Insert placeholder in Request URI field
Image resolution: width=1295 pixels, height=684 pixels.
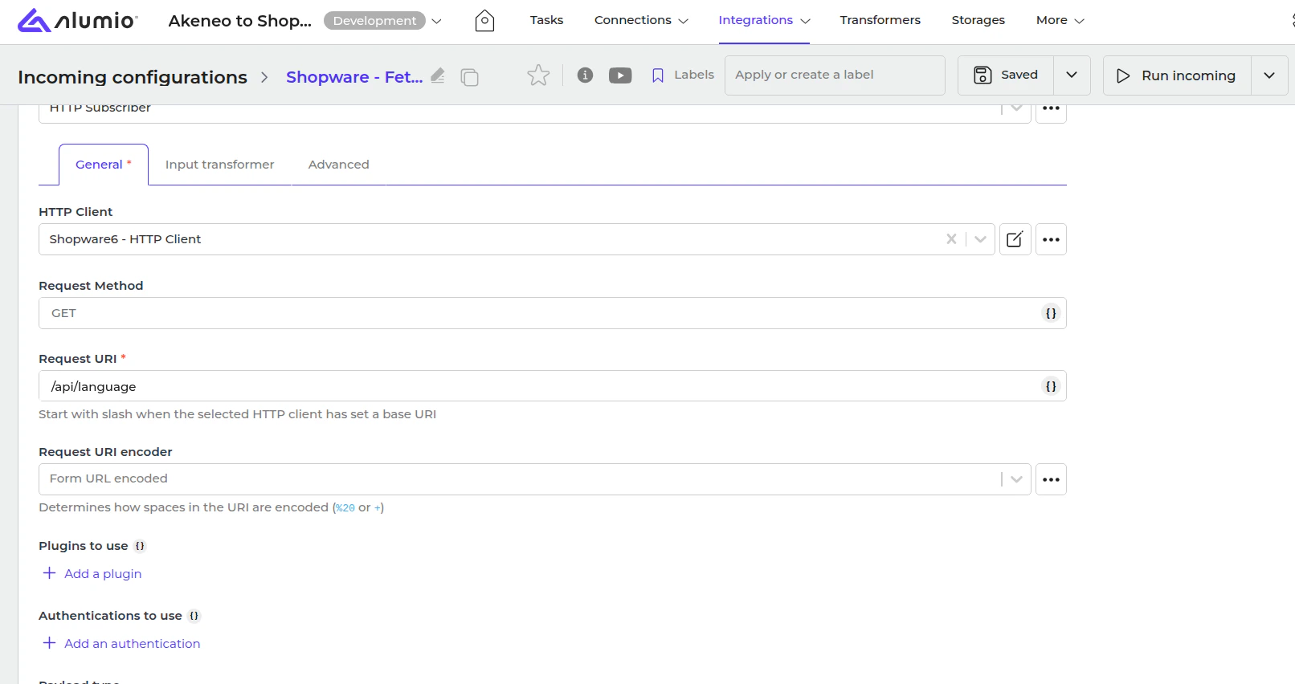pyautogui.click(x=1051, y=386)
